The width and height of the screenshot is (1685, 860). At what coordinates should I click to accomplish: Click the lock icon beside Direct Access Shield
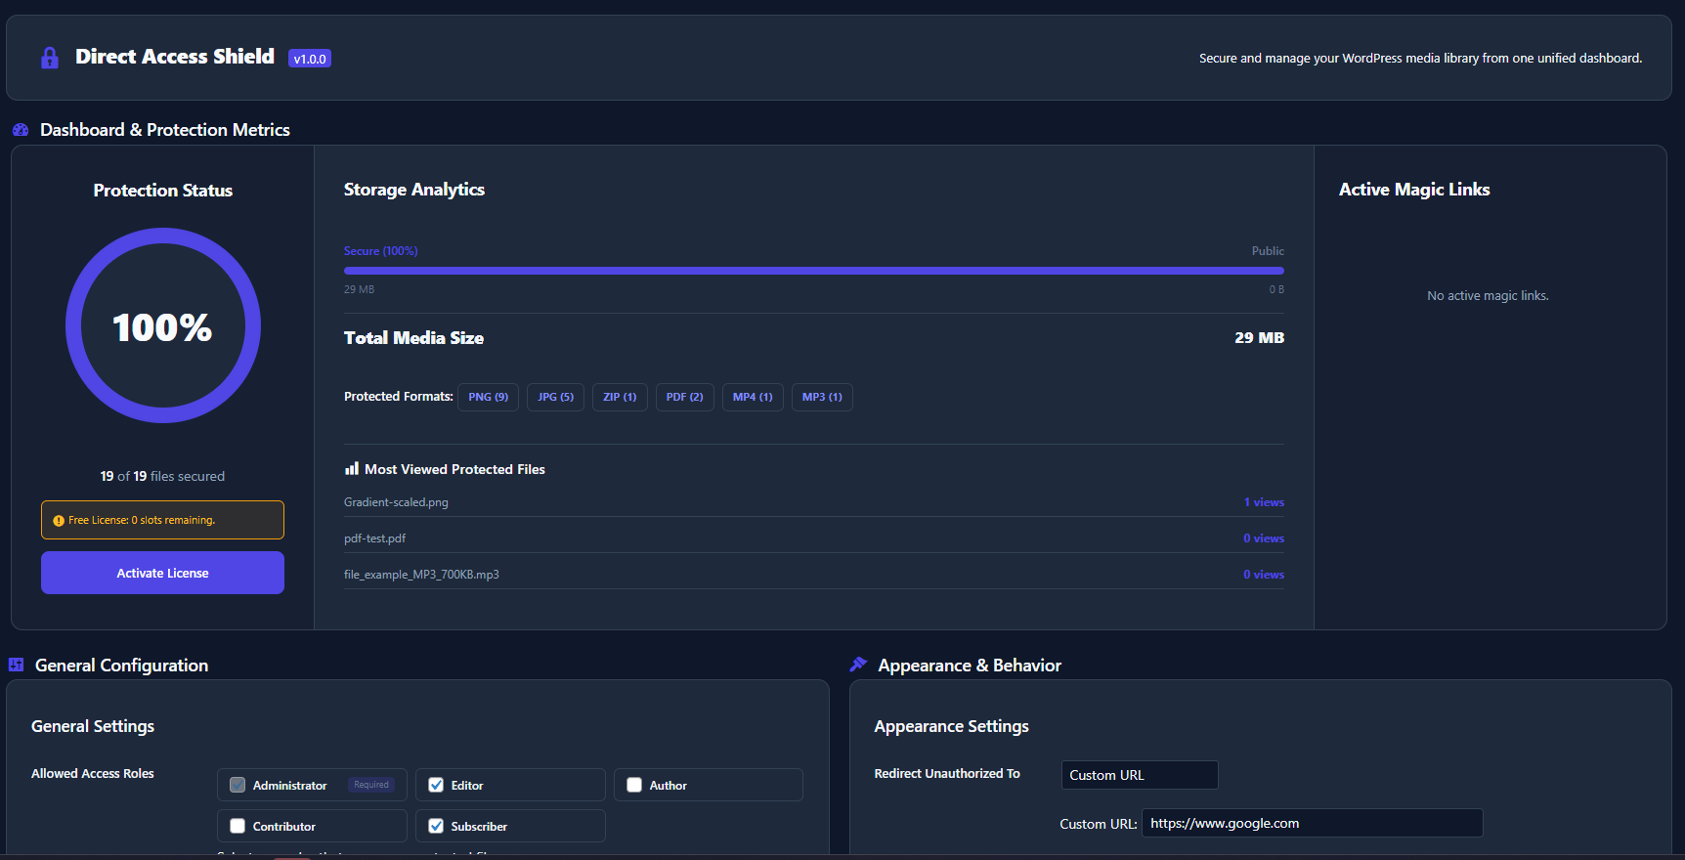(x=50, y=58)
